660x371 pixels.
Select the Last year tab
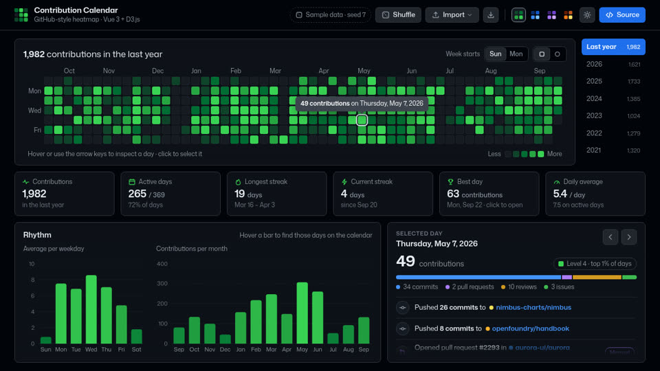pyautogui.click(x=613, y=47)
